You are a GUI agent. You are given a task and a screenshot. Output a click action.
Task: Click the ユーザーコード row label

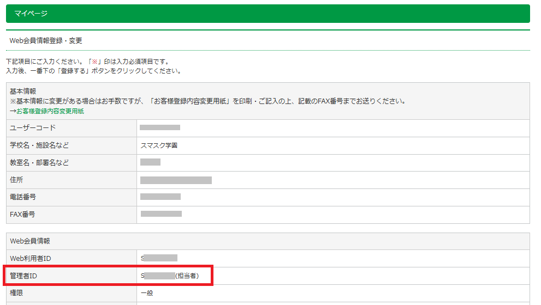[33, 128]
